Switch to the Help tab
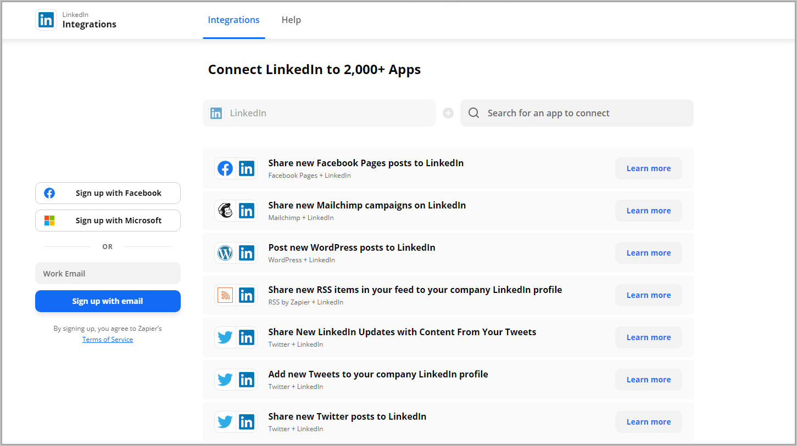 291,20
